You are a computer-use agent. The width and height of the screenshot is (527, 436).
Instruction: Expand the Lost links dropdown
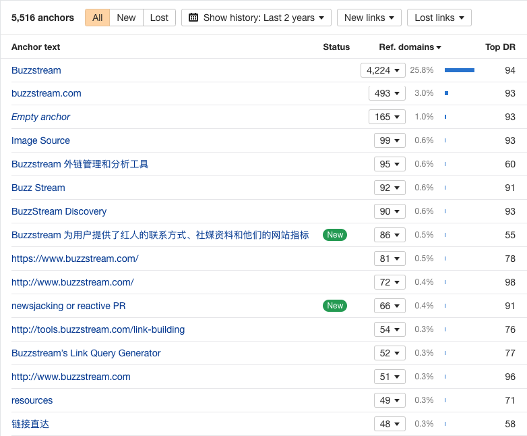pos(439,18)
